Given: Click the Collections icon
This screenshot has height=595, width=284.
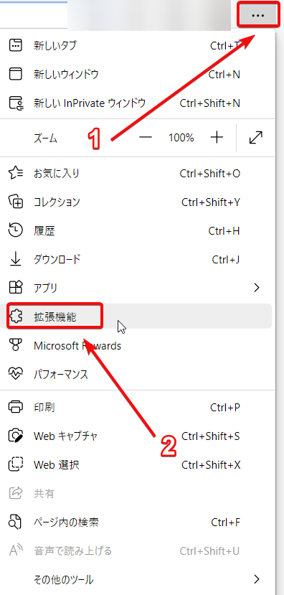Looking at the screenshot, I should coord(16,202).
